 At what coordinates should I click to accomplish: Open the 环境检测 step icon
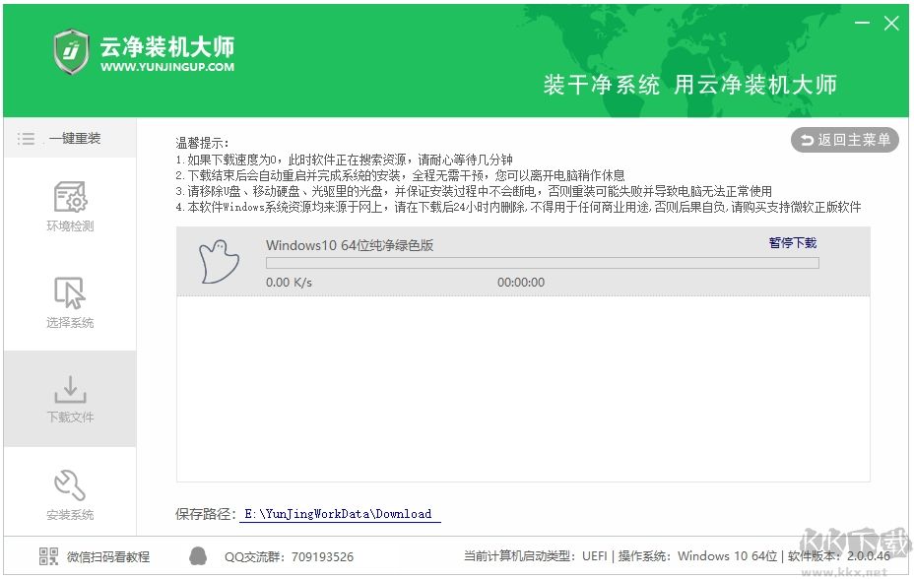70,196
